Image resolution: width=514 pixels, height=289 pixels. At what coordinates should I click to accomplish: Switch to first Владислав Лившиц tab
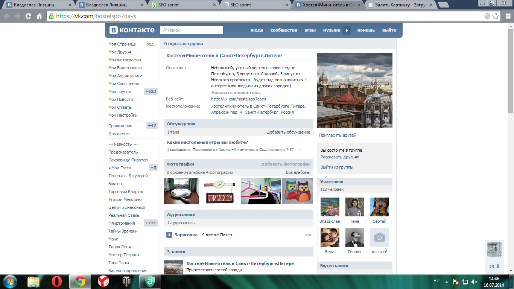(39, 5)
